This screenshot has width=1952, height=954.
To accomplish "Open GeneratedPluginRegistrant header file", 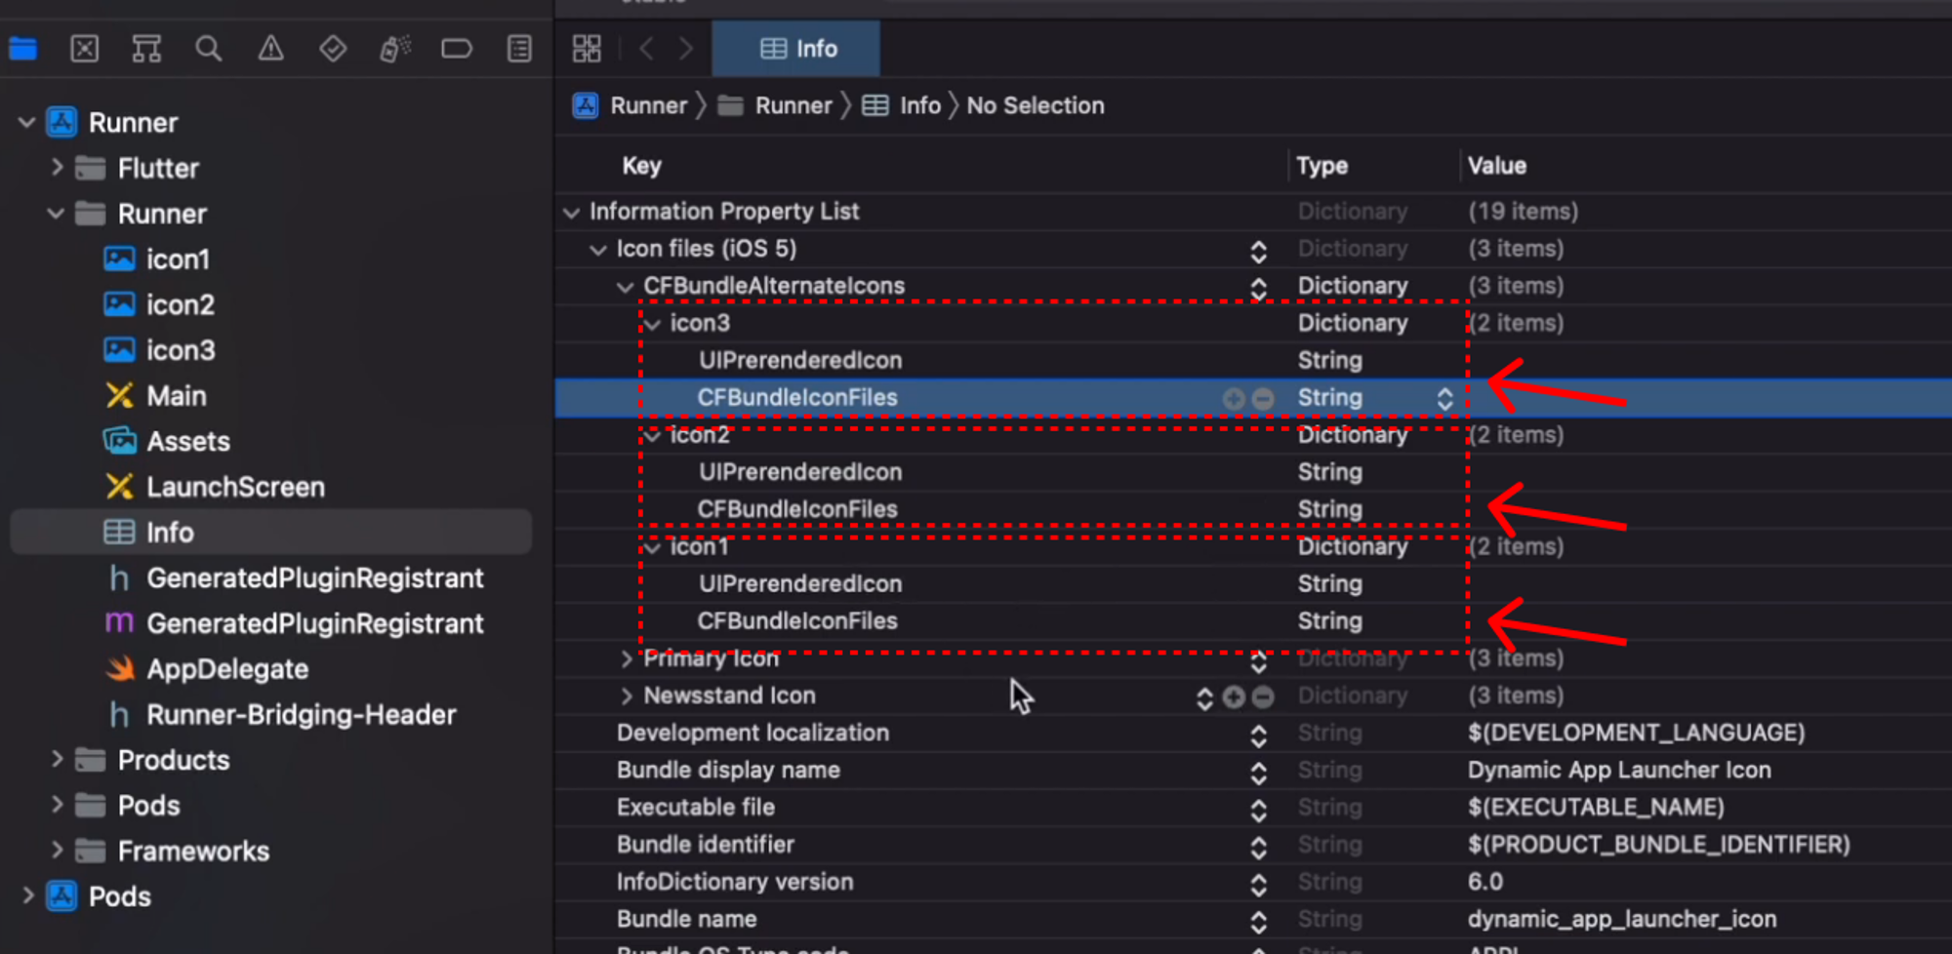I will tap(296, 577).
